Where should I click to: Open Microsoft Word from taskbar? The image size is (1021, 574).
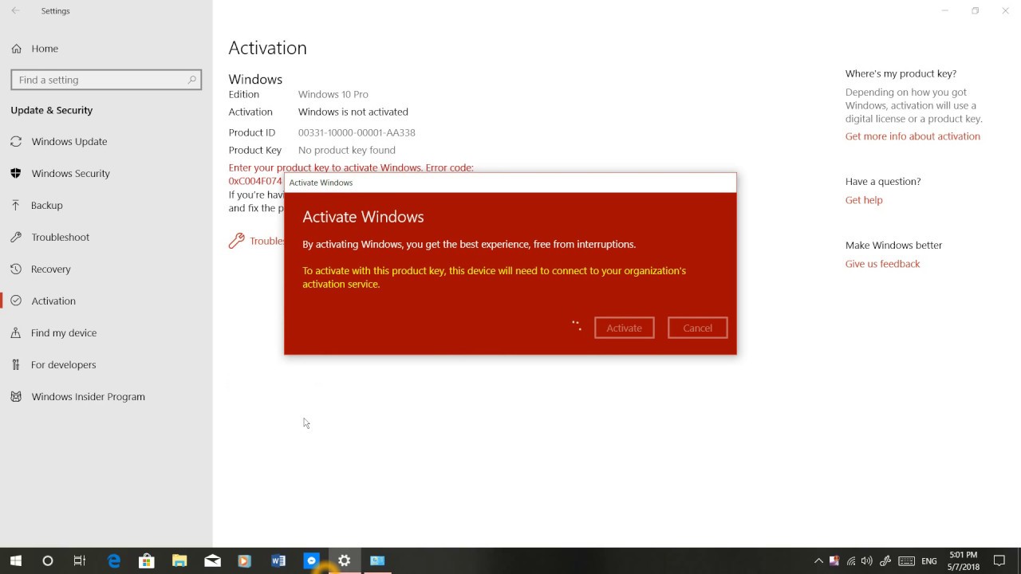coord(278,561)
